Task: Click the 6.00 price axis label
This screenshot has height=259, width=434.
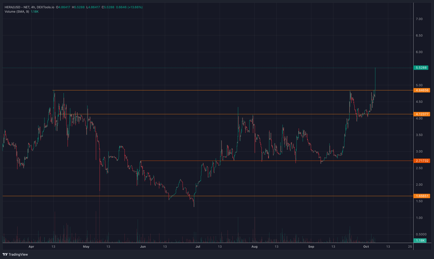Action: [419, 52]
